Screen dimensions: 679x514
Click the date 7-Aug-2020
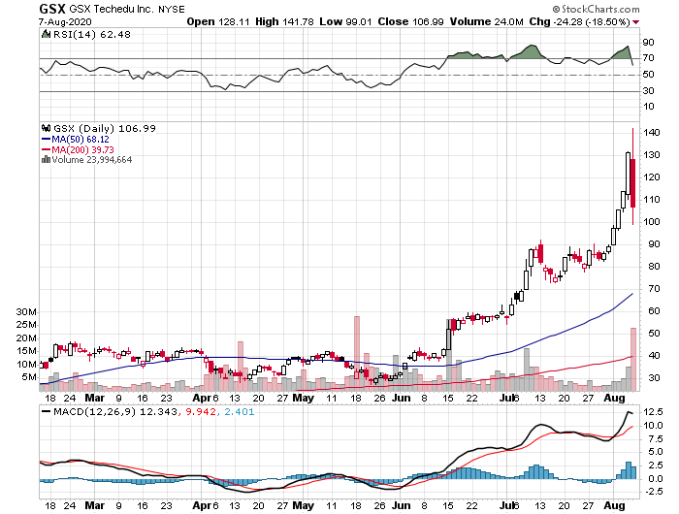coord(65,21)
